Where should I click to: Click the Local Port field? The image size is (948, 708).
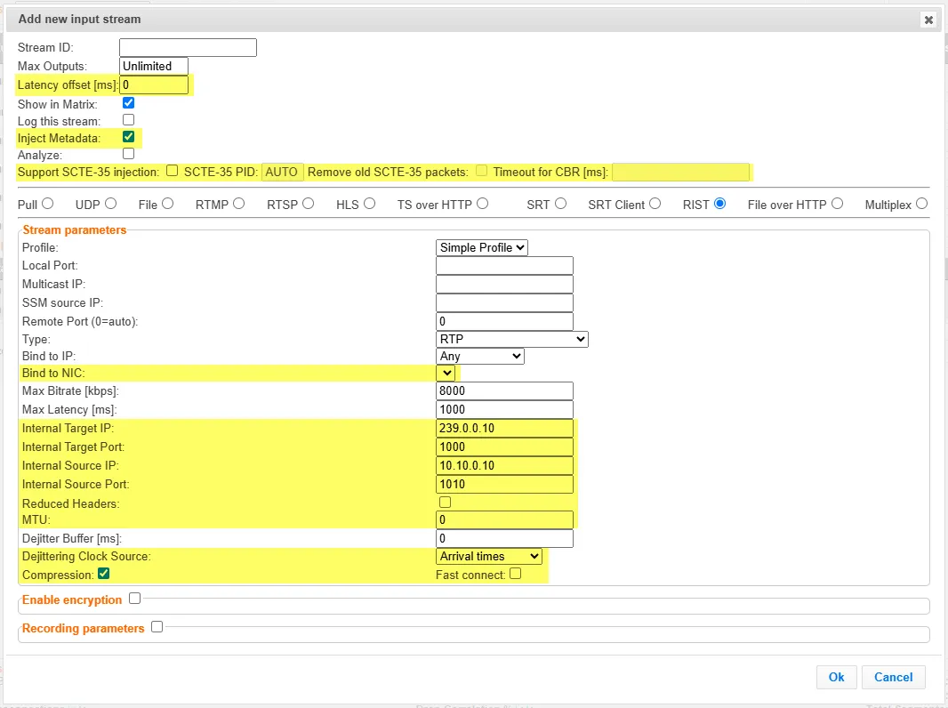click(504, 265)
